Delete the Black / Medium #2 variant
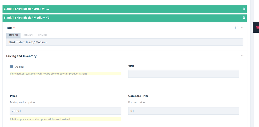Image resolution: width=259 pixels, height=127 pixels. click(244, 18)
